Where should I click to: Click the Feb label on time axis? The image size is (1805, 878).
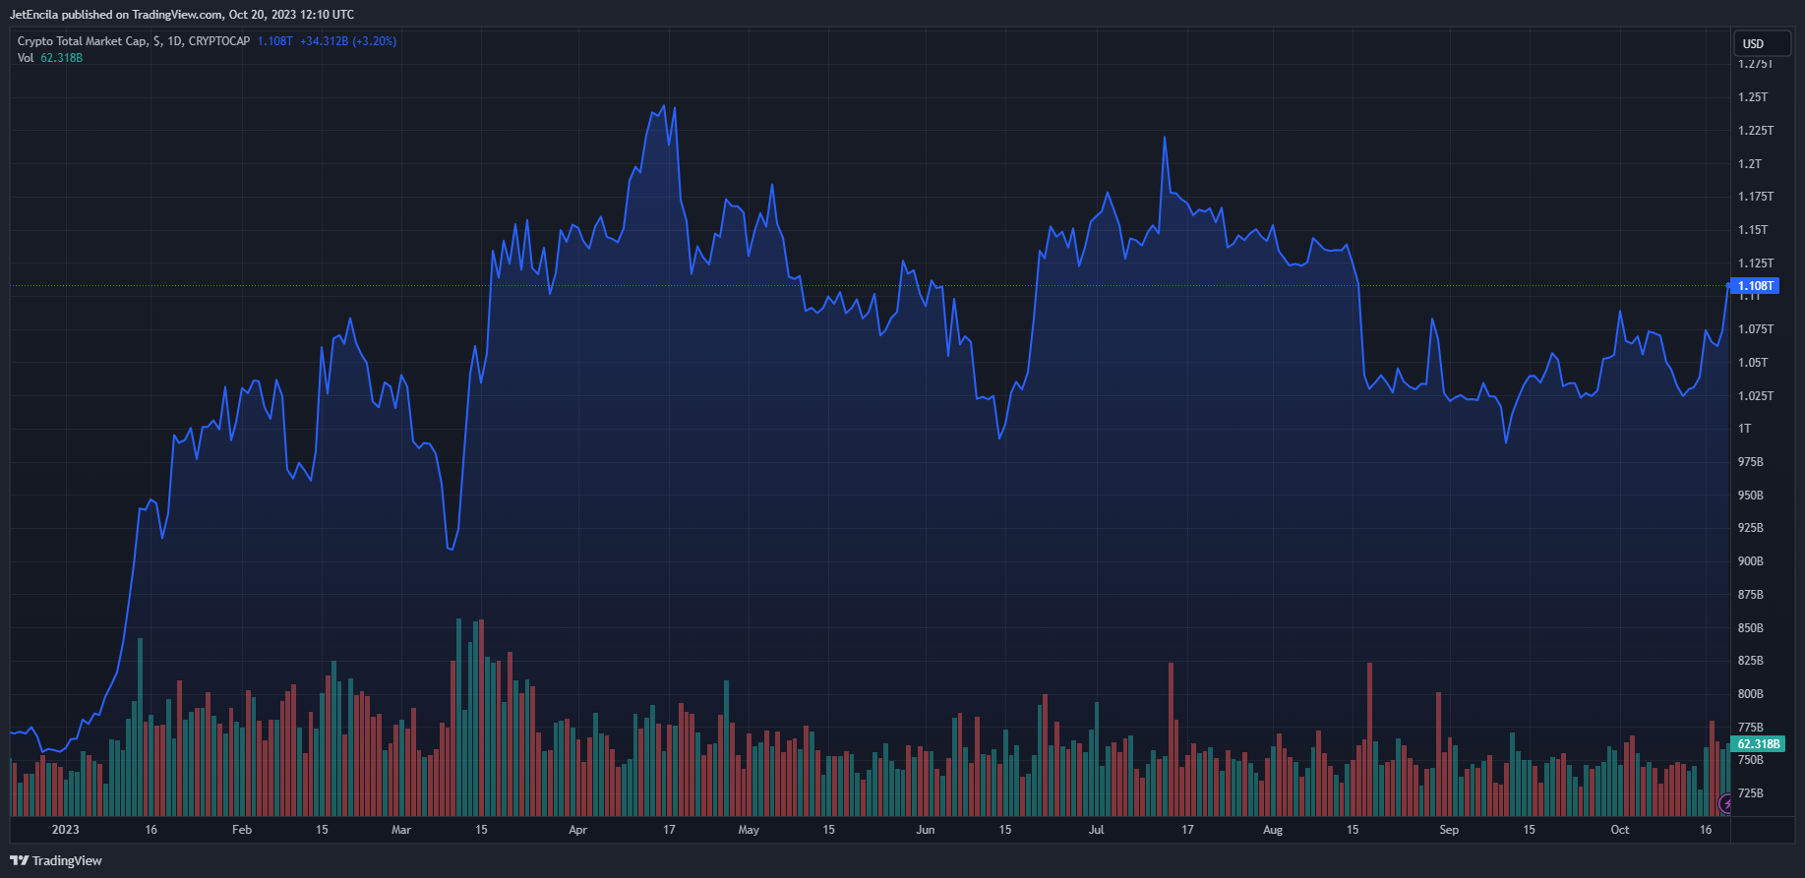pyautogui.click(x=242, y=830)
